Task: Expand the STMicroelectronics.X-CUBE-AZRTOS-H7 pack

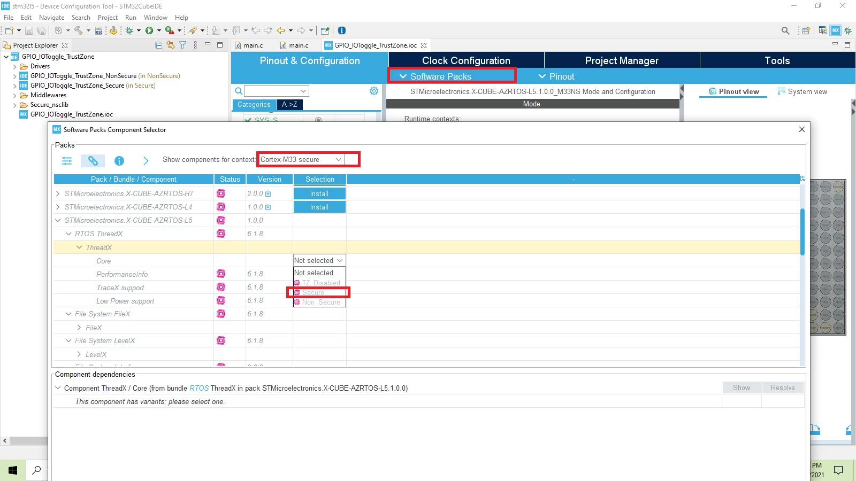Action: coord(58,193)
